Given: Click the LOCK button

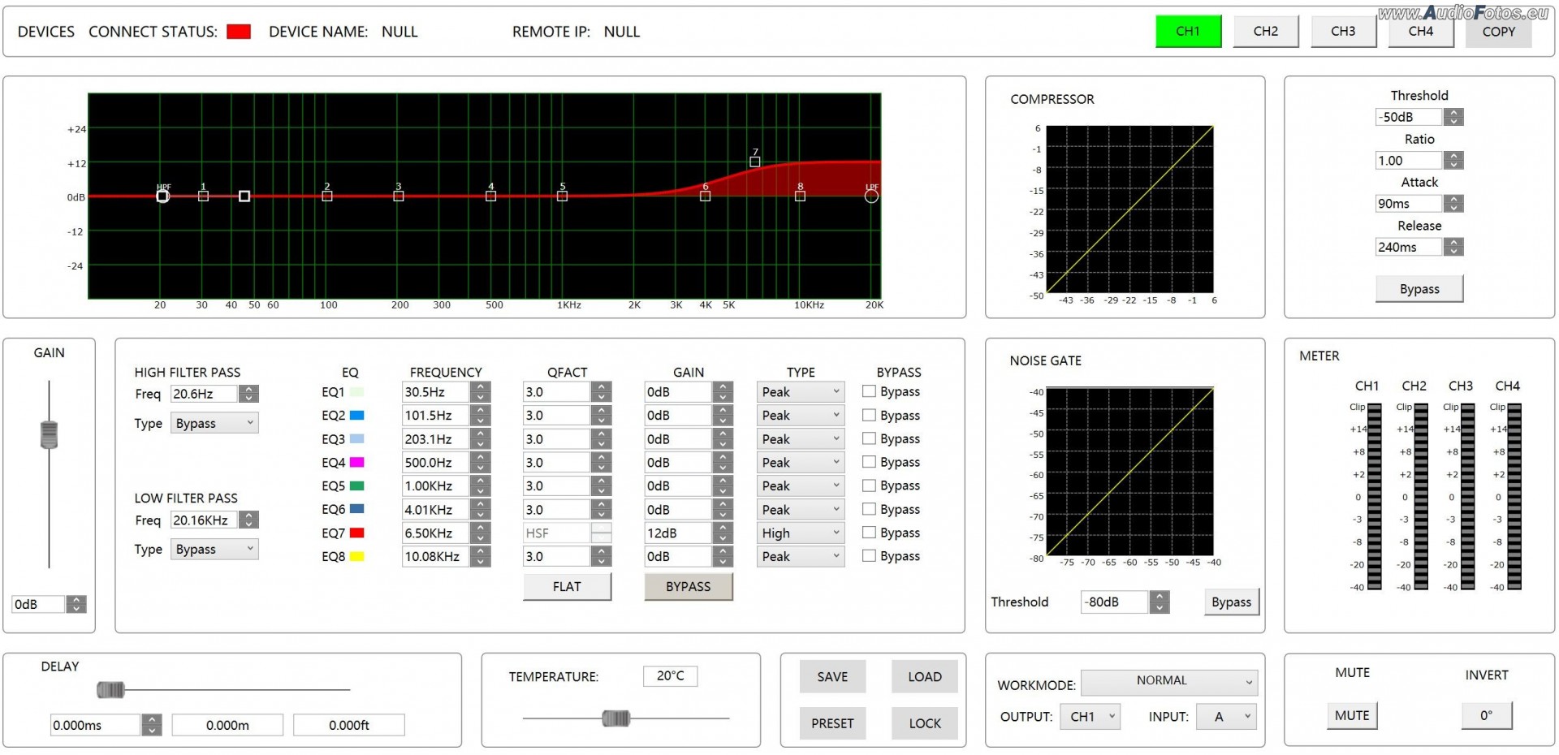Looking at the screenshot, I should [x=925, y=723].
